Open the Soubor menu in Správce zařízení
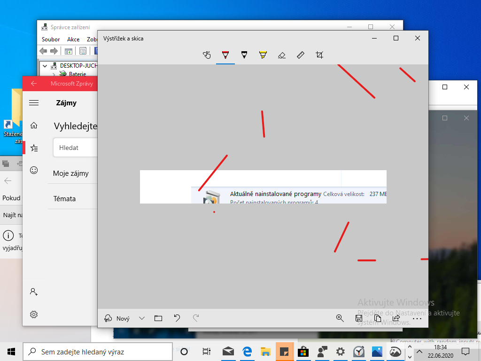Screen dimensions: 481x361 pyautogui.click(x=51, y=39)
